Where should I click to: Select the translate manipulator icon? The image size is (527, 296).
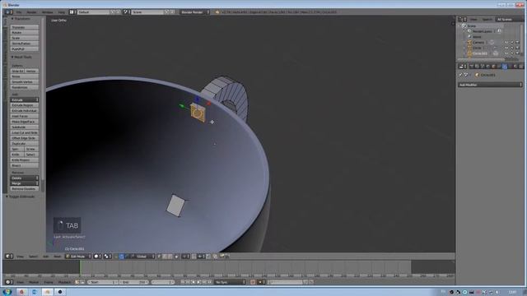122,257
